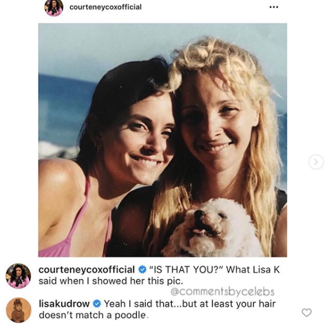The image size is (325, 325).
Task: Like lisakudrow's comment with the heart icon
Action: (x=307, y=312)
